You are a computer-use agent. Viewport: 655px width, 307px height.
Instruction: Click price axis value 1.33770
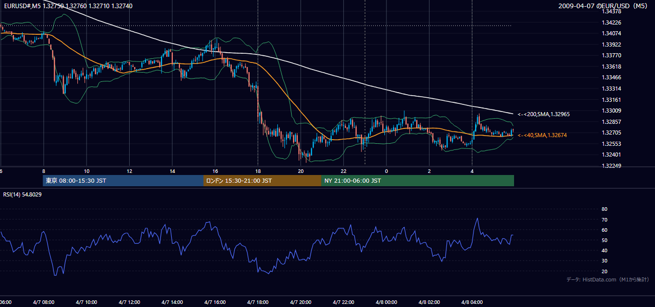(x=611, y=55)
